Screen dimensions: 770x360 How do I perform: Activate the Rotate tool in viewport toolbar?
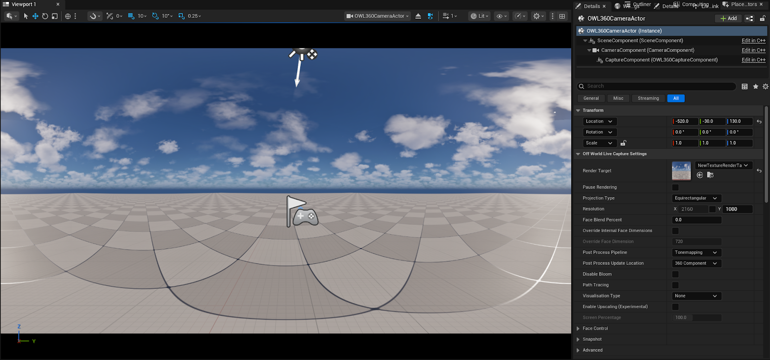pos(45,16)
